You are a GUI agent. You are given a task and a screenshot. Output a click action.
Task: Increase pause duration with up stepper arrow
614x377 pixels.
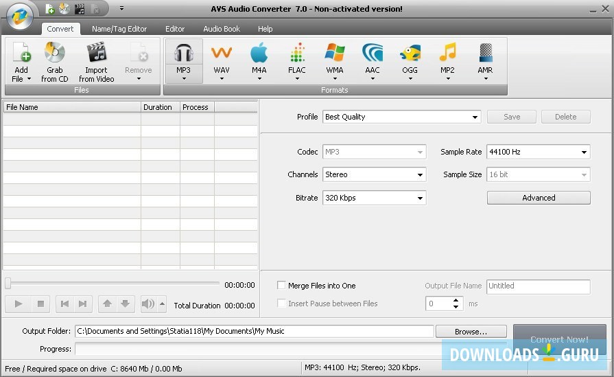click(456, 301)
